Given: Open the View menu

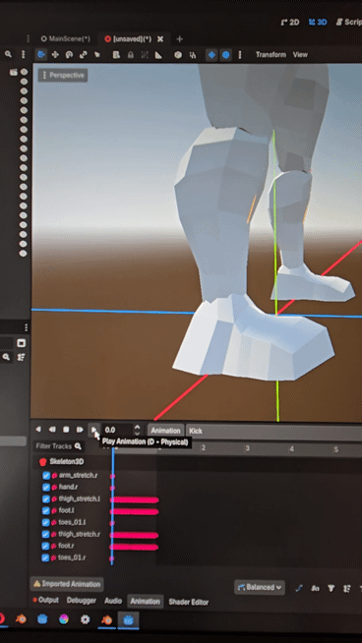Looking at the screenshot, I should coord(300,54).
